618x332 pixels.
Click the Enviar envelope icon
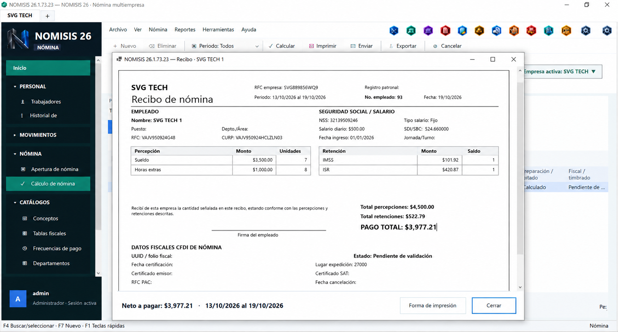tap(353, 46)
